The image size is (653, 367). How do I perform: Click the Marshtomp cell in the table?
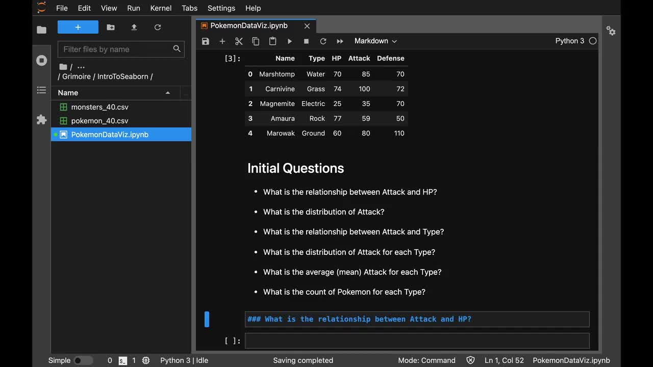pyautogui.click(x=277, y=74)
